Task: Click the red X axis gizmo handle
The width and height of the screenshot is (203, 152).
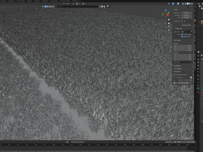Action: 167,15
